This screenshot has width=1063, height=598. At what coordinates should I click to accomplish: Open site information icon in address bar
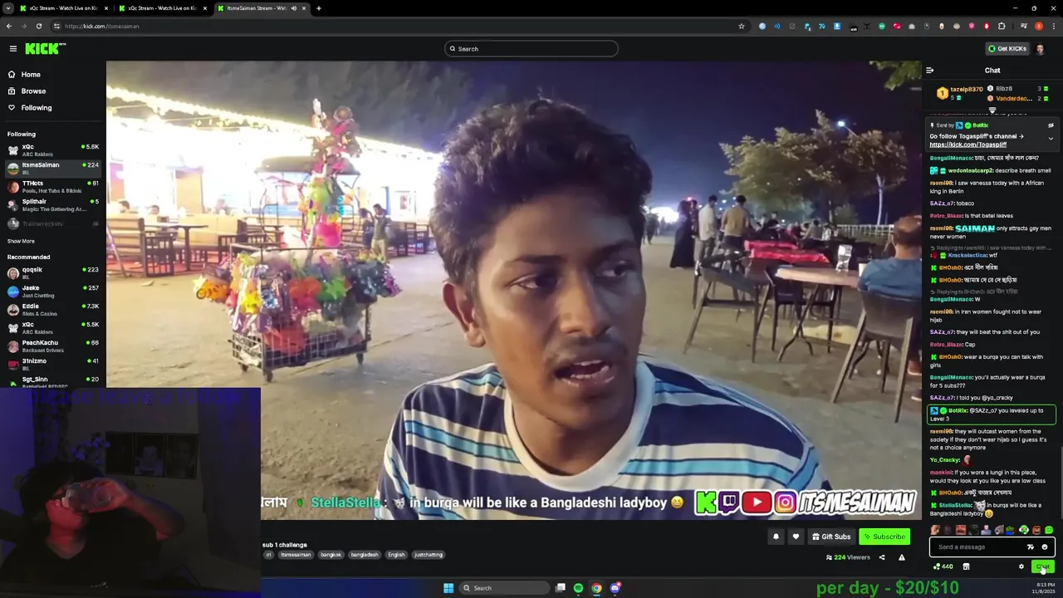[57, 26]
